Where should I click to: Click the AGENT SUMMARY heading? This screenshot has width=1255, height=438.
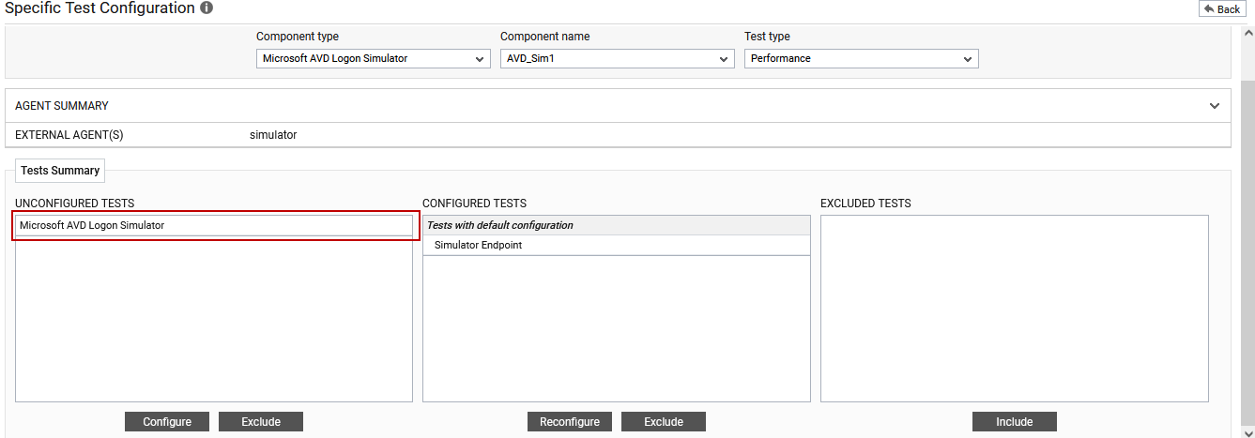[62, 106]
